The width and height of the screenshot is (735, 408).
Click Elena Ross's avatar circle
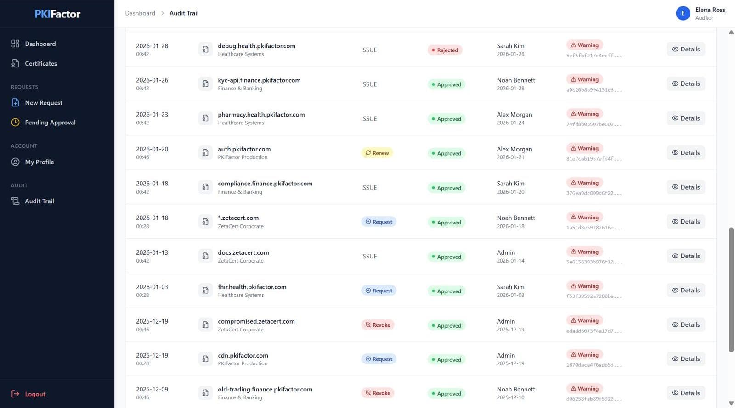pyautogui.click(x=683, y=13)
